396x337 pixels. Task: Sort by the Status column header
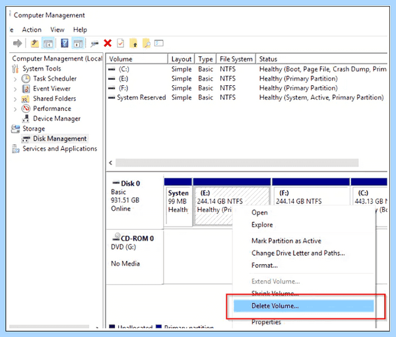(321, 59)
